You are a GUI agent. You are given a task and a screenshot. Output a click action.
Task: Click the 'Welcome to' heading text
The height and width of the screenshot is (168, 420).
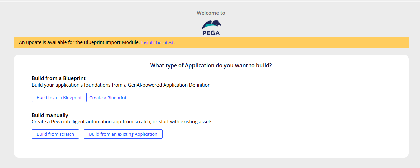[x=211, y=13]
